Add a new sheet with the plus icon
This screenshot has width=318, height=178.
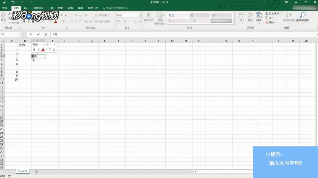pos(37,172)
